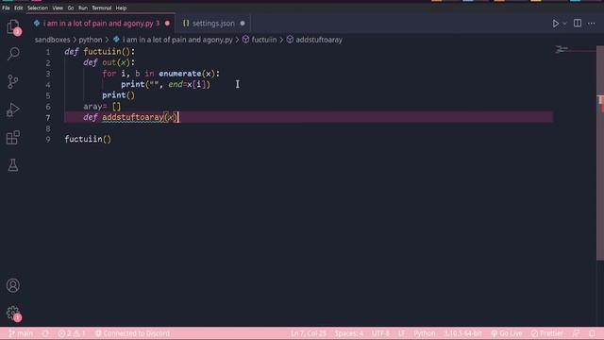This screenshot has width=604, height=340.
Task: Open the Extensions view
Action: click(x=13, y=138)
